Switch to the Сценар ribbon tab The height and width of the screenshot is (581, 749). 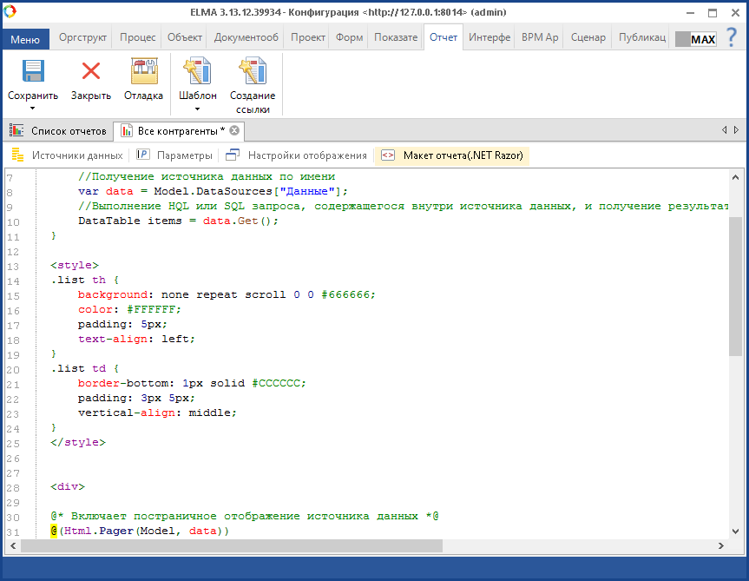[x=588, y=37]
